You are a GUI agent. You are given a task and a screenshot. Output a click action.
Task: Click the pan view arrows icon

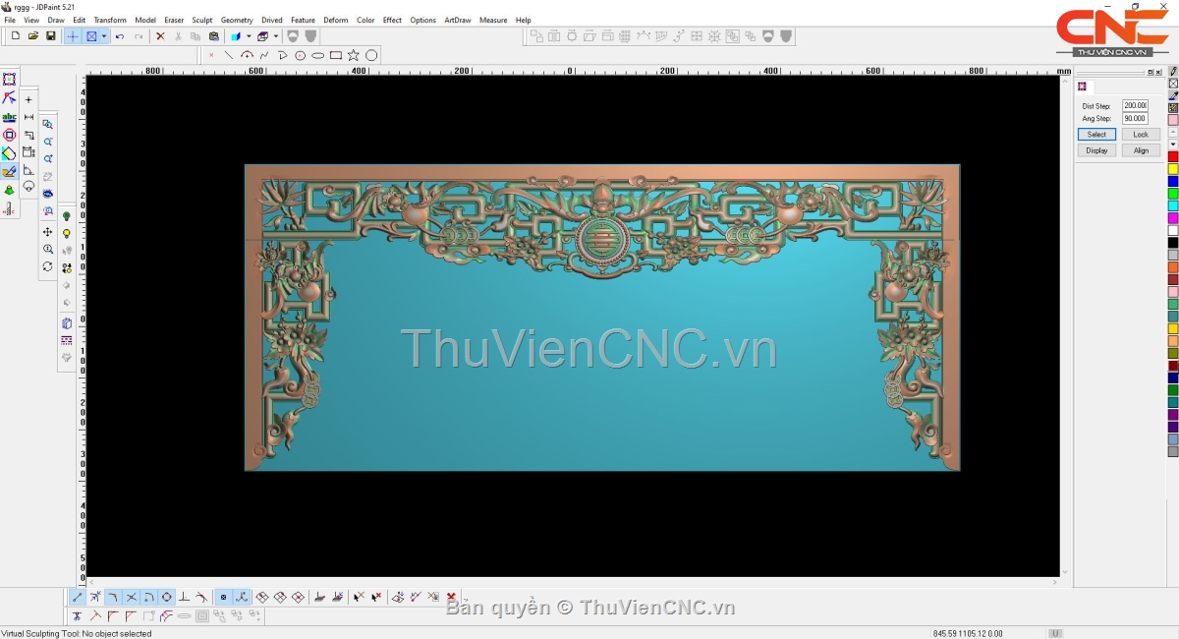tap(47, 232)
